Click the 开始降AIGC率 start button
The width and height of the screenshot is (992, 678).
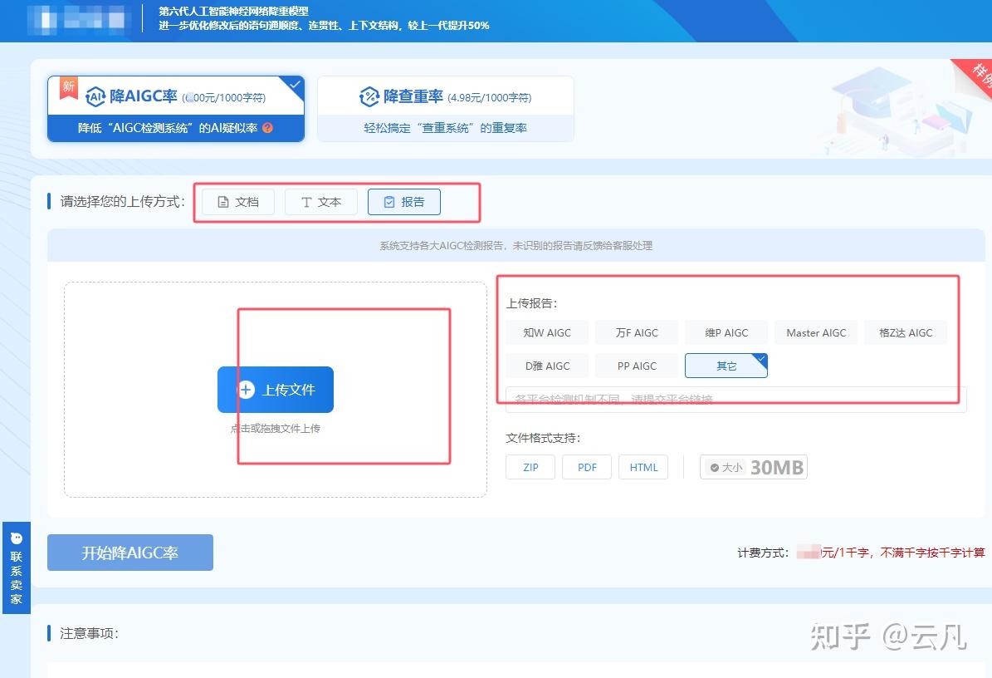pyautogui.click(x=129, y=553)
